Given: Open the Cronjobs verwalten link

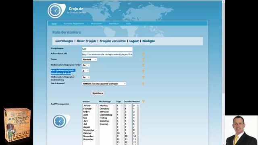Looking at the screenshot, I should click(112, 41).
